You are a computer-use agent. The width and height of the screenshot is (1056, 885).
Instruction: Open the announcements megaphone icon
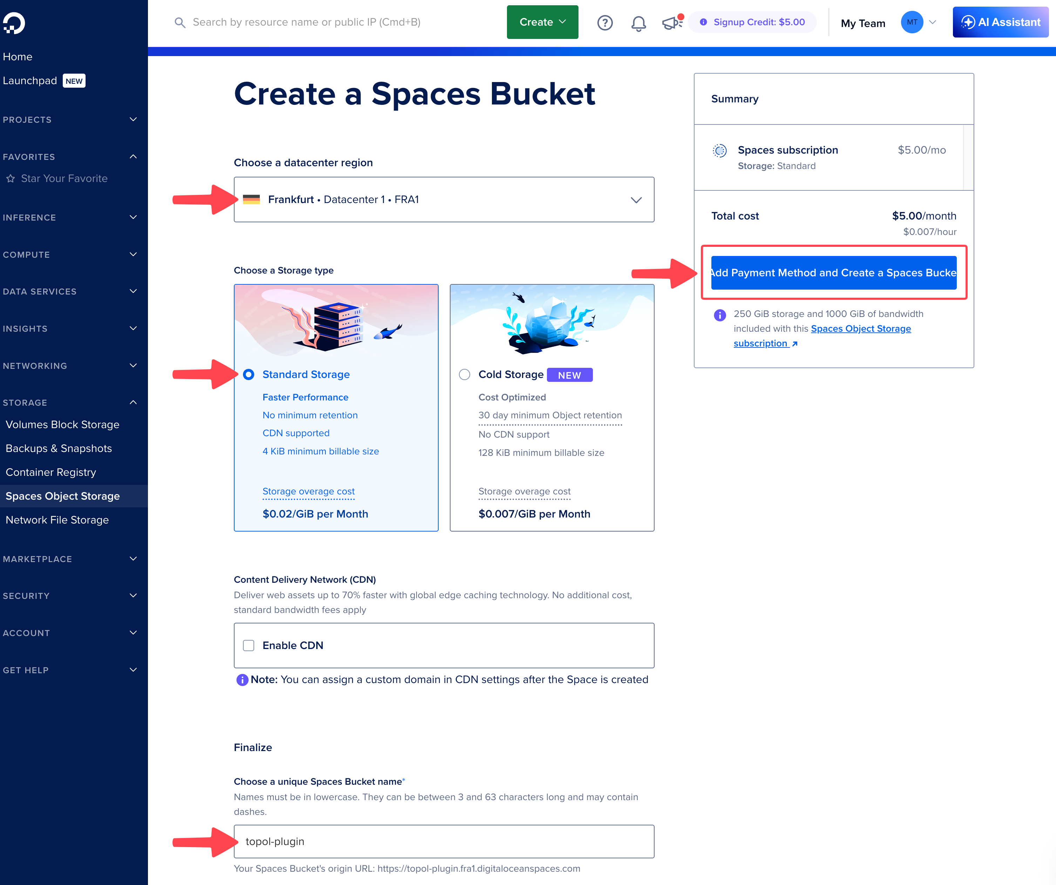click(x=672, y=23)
